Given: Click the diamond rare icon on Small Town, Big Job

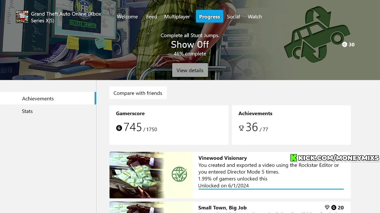Looking at the screenshot, I should pos(327,208).
